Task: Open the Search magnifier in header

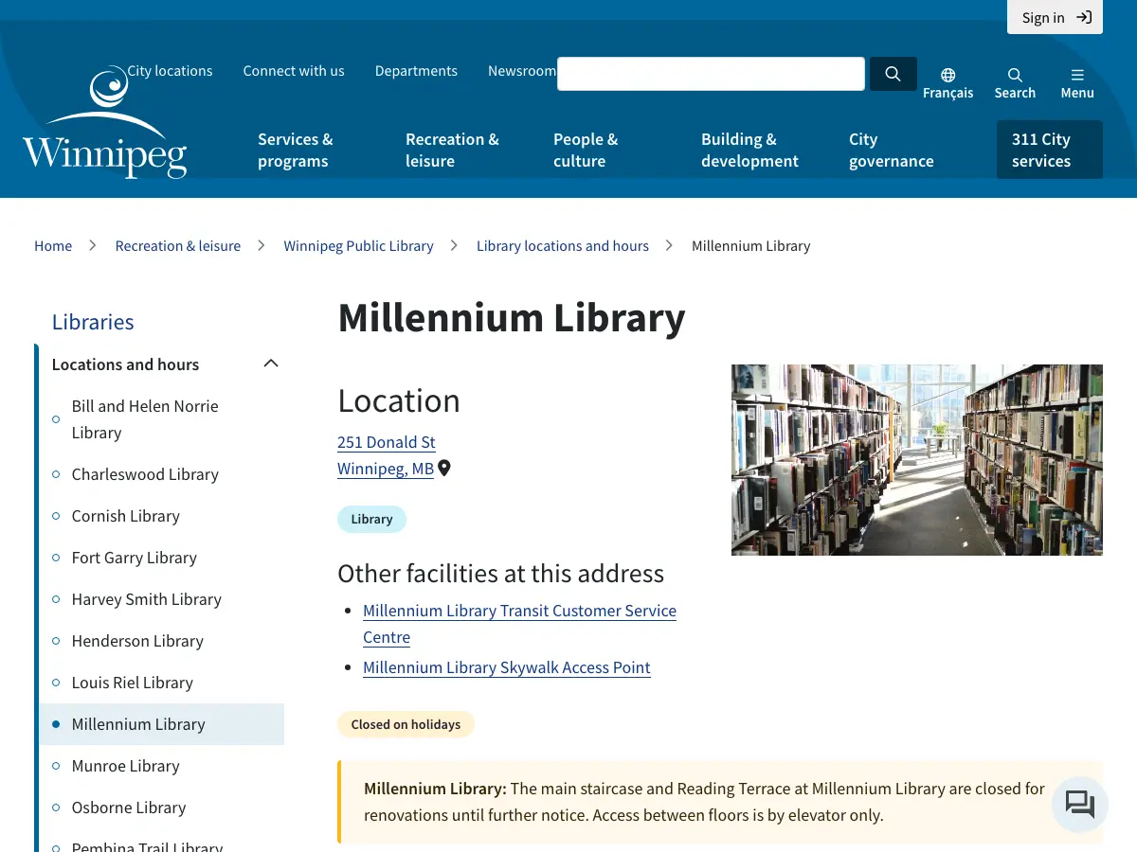Action: coord(1015,83)
